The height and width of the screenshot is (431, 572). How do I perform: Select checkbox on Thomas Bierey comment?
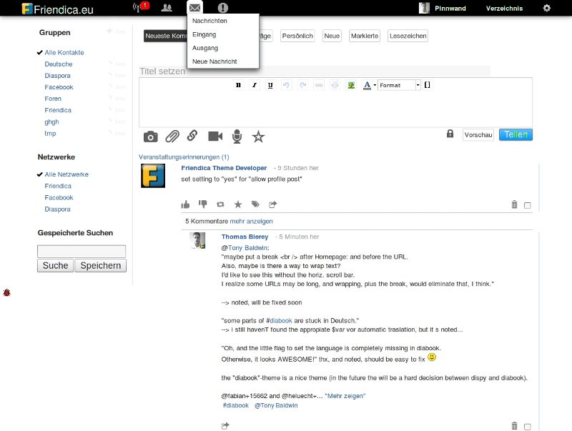coord(528,427)
